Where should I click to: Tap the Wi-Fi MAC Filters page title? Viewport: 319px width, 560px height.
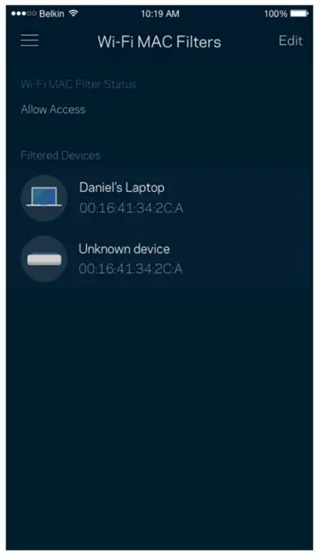[159, 42]
